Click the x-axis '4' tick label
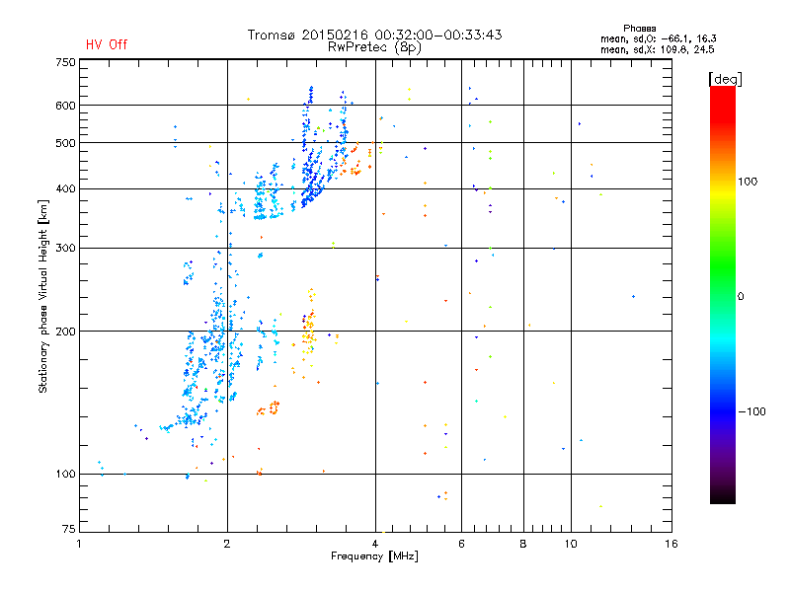Screen dimensions: 790x592 click(x=375, y=544)
